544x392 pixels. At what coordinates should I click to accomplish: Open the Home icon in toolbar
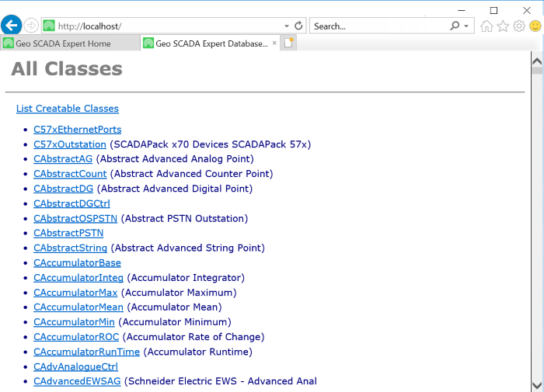point(486,26)
